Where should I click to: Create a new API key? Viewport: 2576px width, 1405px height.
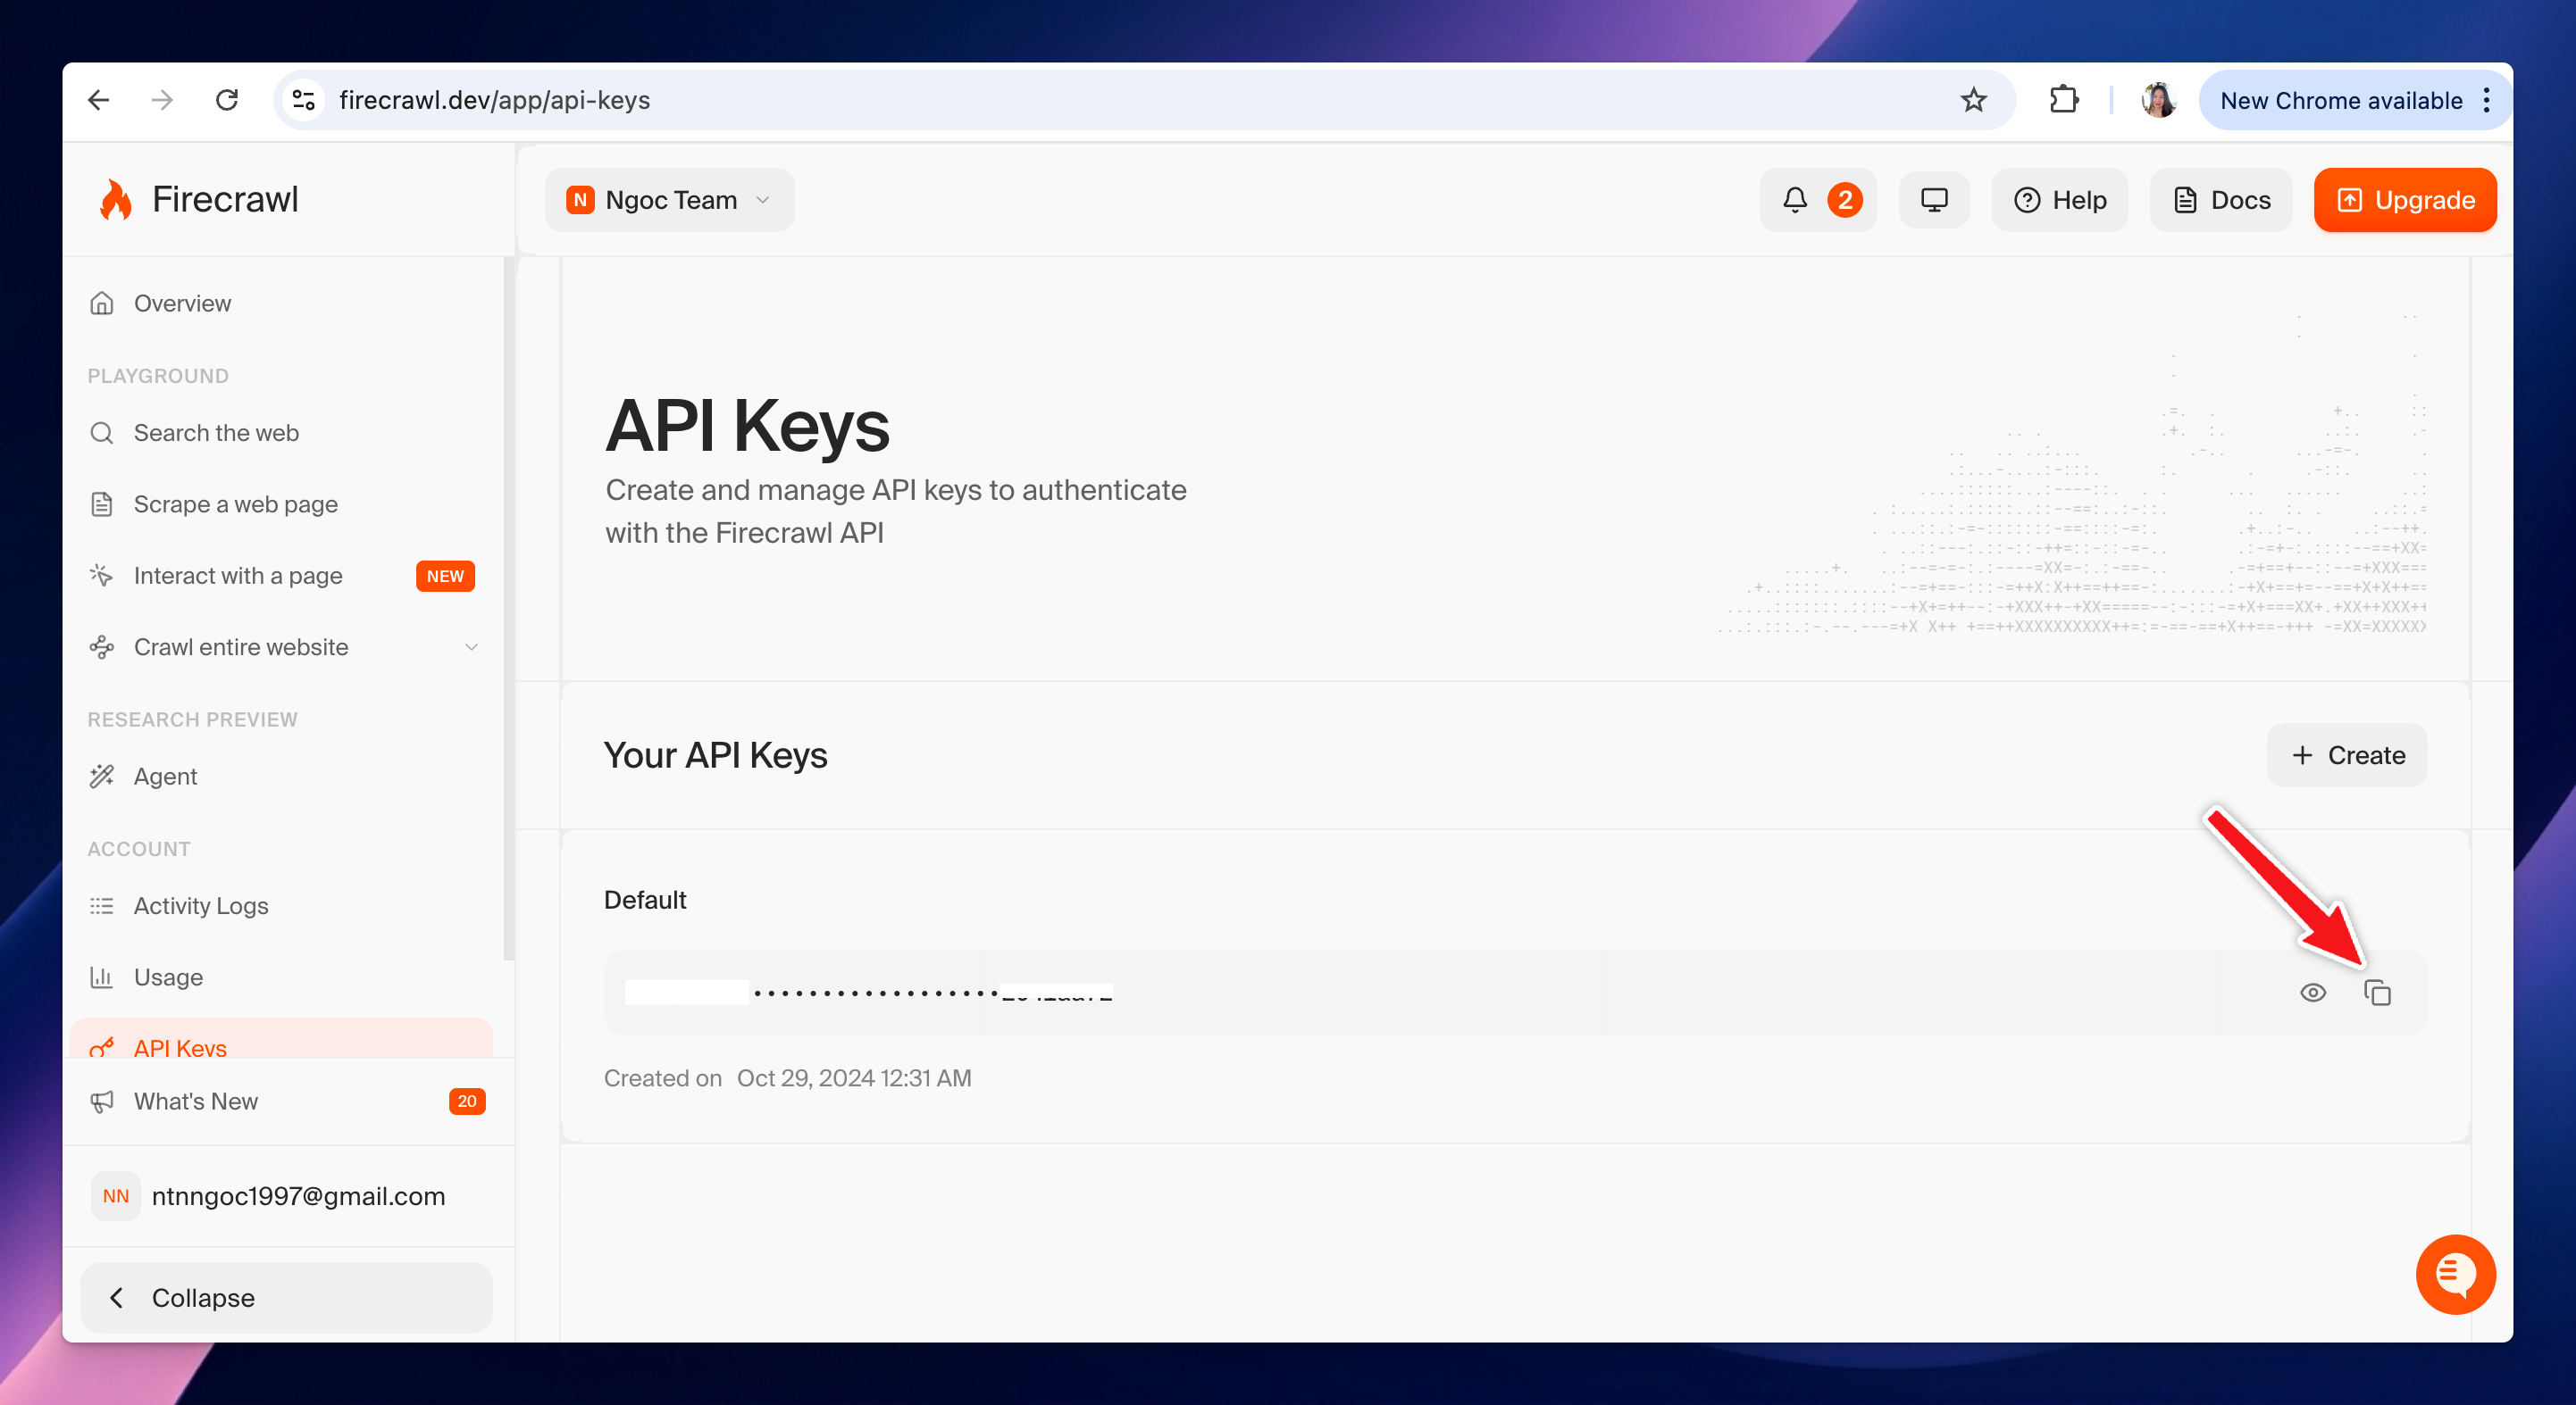pyautogui.click(x=2346, y=755)
